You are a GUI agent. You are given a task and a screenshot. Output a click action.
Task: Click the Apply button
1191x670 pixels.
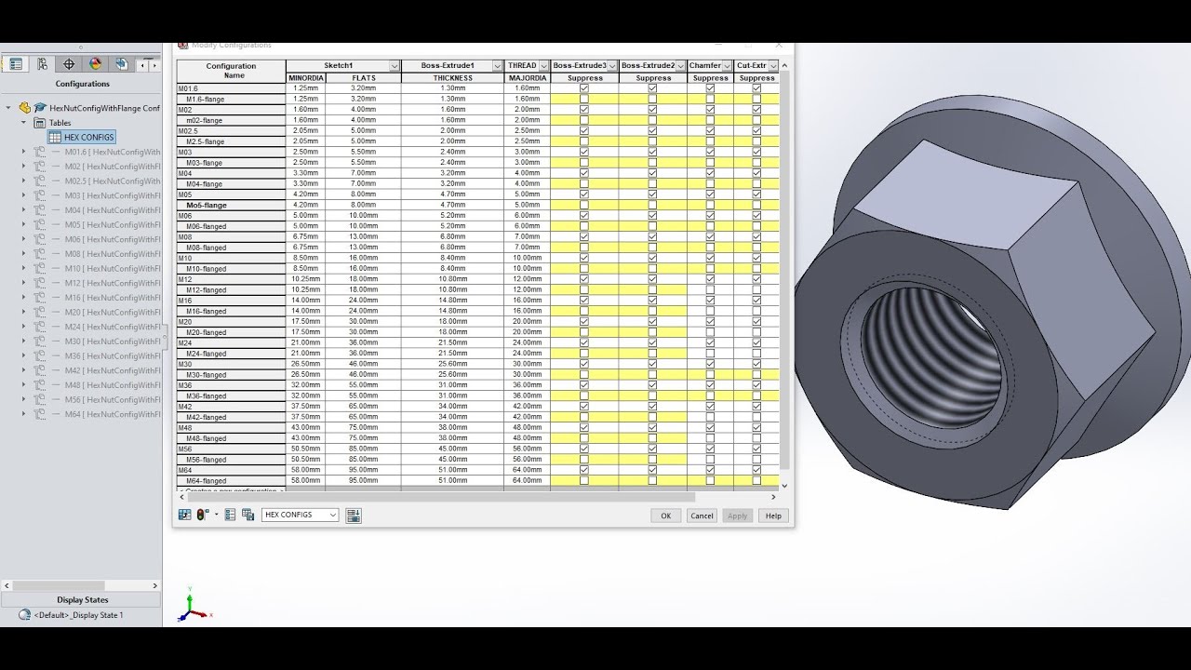(x=737, y=516)
